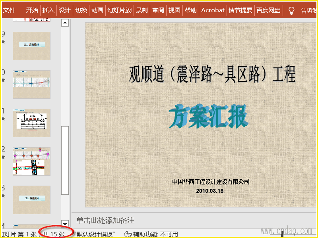Open the 设计 ribbon tab
The height and width of the screenshot is (238, 318).
click(65, 10)
